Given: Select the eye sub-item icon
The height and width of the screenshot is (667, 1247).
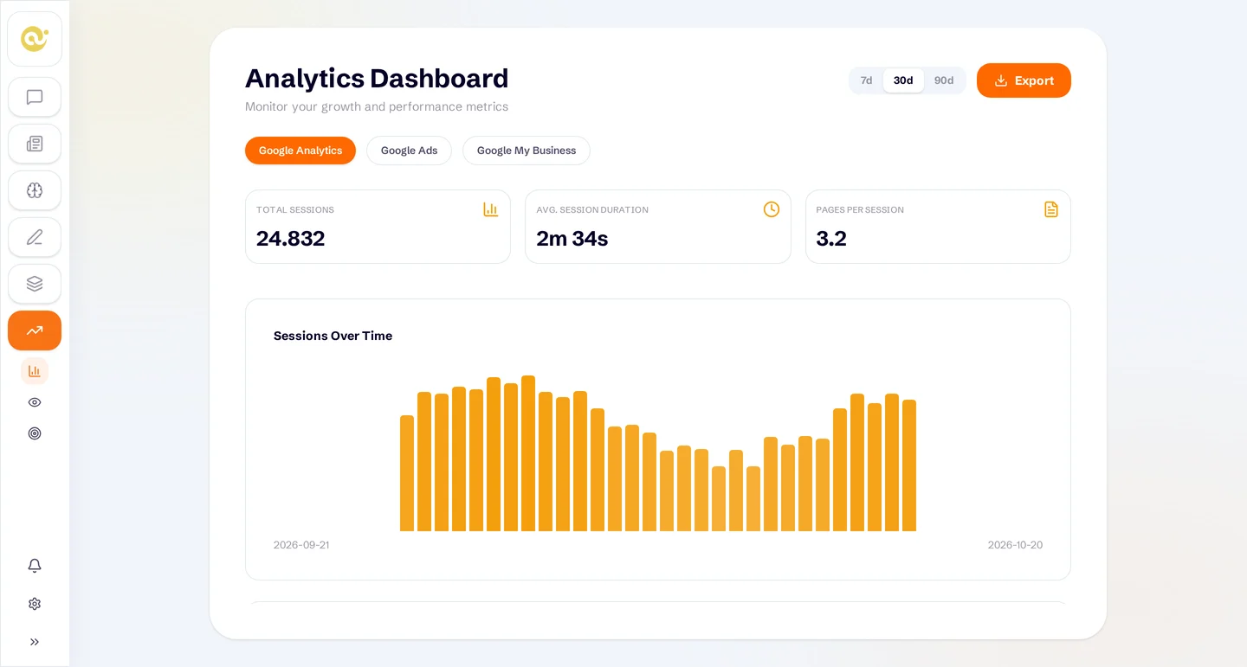Looking at the screenshot, I should pos(35,402).
